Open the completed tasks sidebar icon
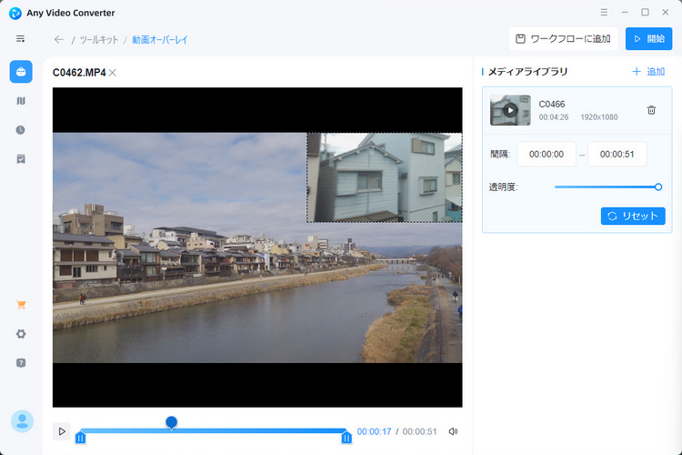The height and width of the screenshot is (455, 682). click(21, 159)
